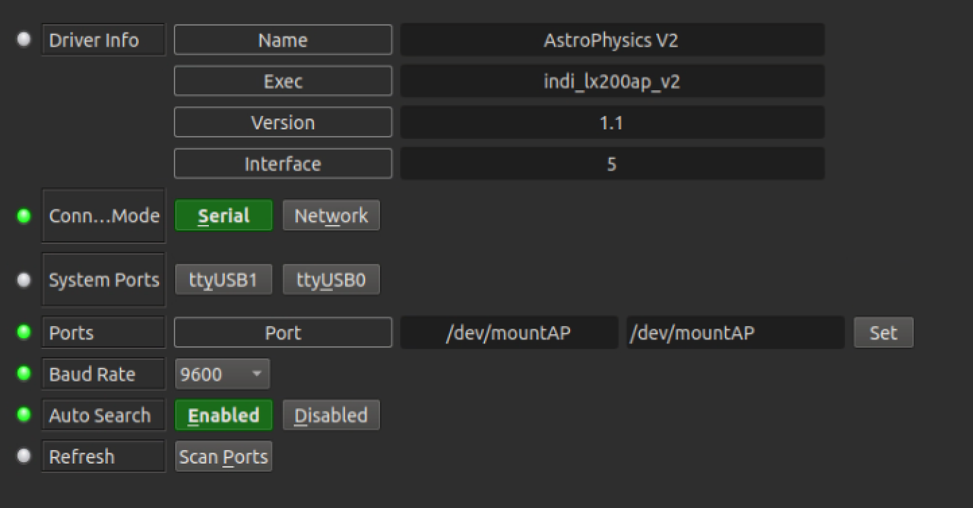Click the AstroPhysics V2 value

click(612, 40)
